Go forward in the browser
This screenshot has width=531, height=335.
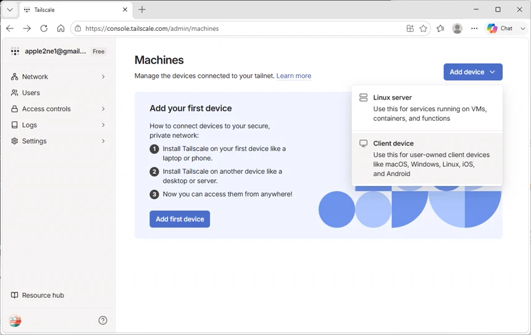point(27,28)
